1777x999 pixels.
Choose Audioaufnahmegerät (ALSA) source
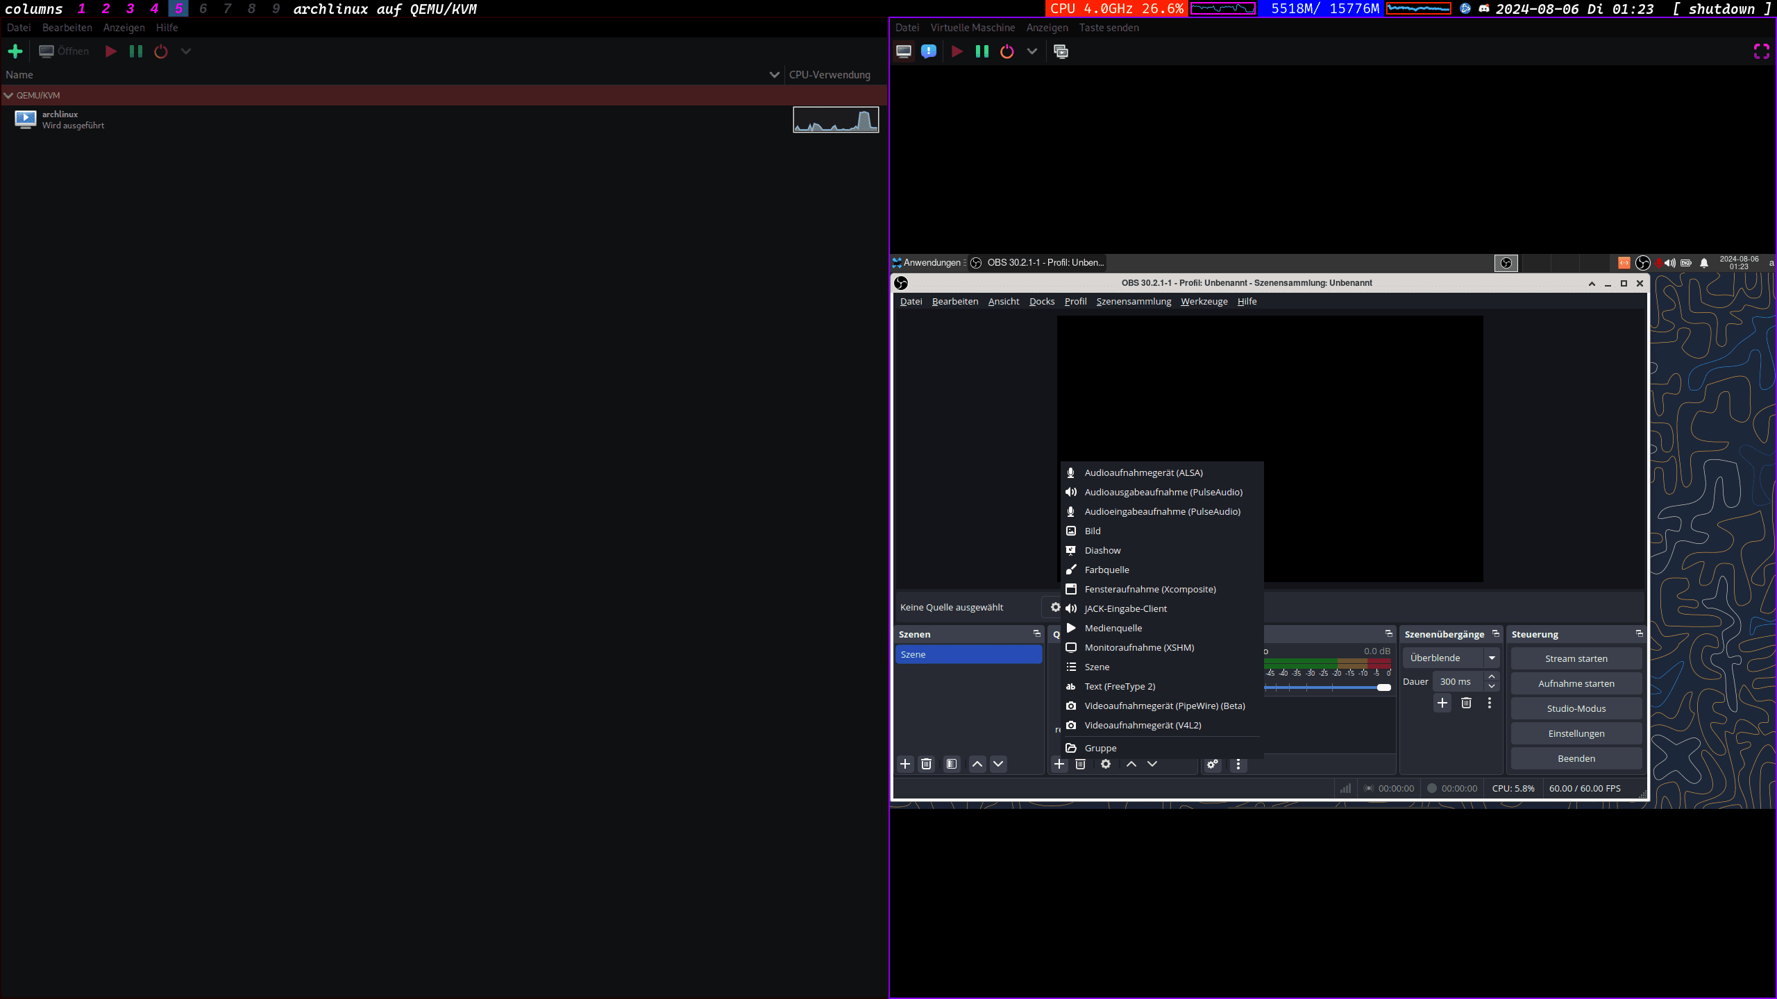pyautogui.click(x=1162, y=472)
